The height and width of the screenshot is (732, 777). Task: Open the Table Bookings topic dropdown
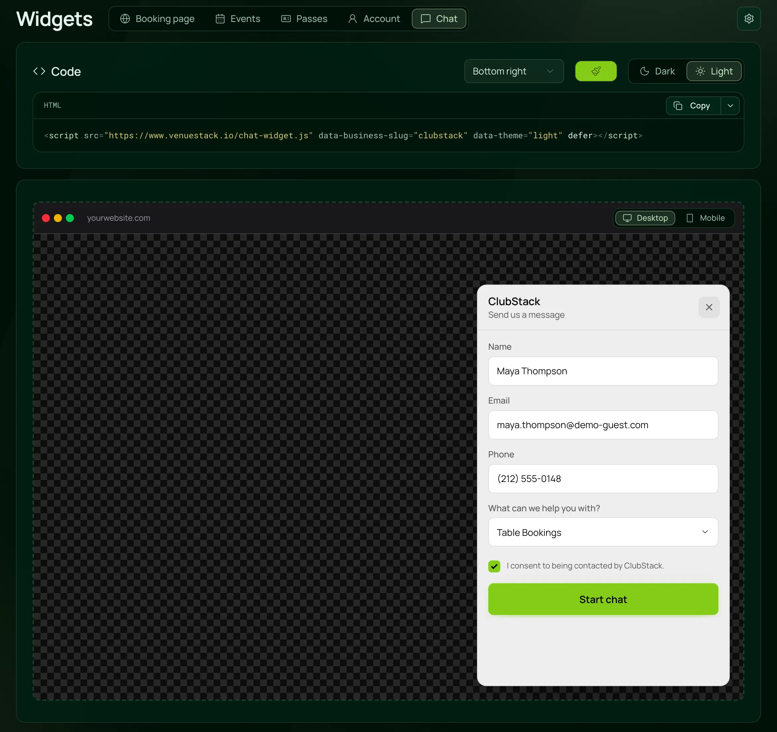[603, 532]
